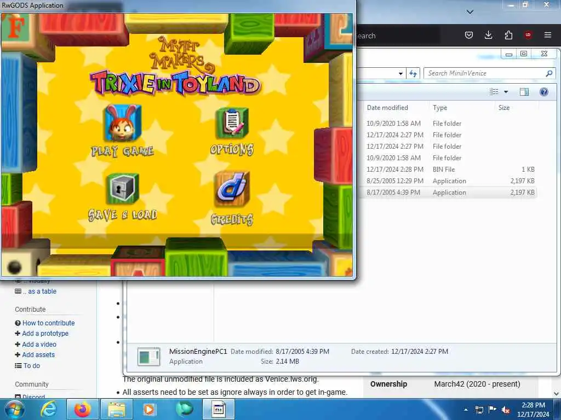Open the 'To do' sidebar link
This screenshot has width=561, height=420.
coord(31,366)
